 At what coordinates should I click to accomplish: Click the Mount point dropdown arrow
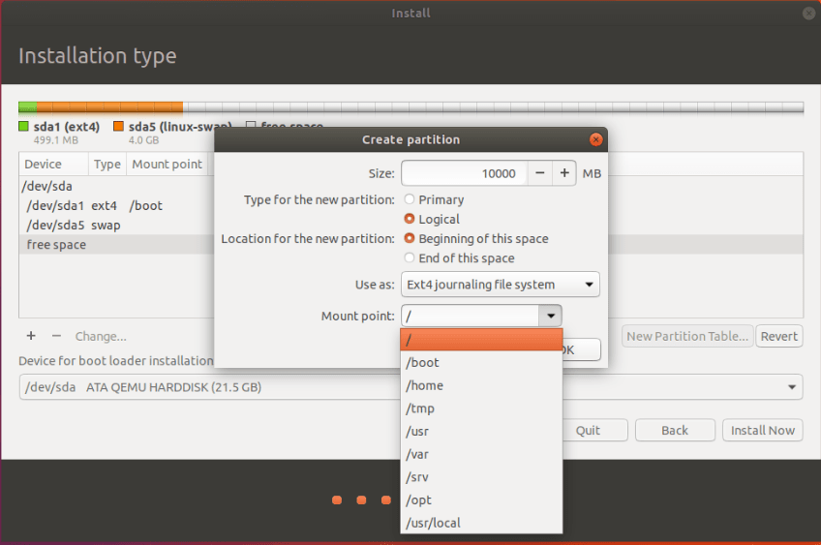pyautogui.click(x=551, y=316)
